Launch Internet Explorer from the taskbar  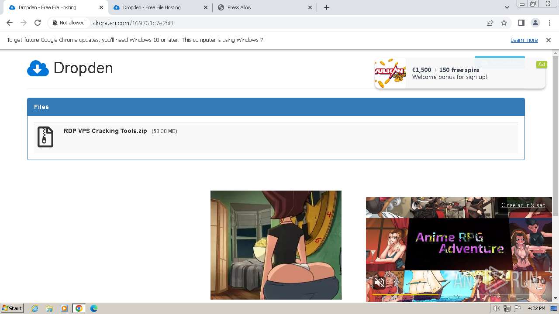tap(35, 308)
